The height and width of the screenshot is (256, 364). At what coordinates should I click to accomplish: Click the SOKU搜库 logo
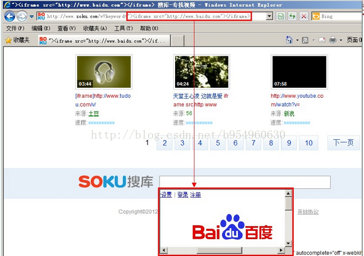(115, 181)
